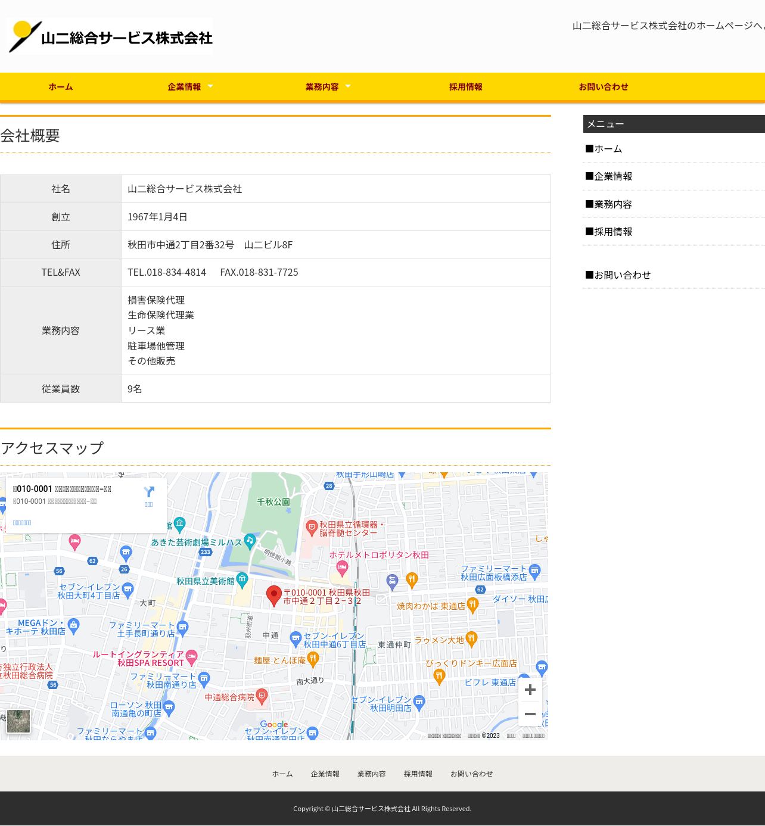Select the 中通総合病院 hospital marker
Image resolution: width=765 pixels, height=826 pixels.
[x=262, y=696]
